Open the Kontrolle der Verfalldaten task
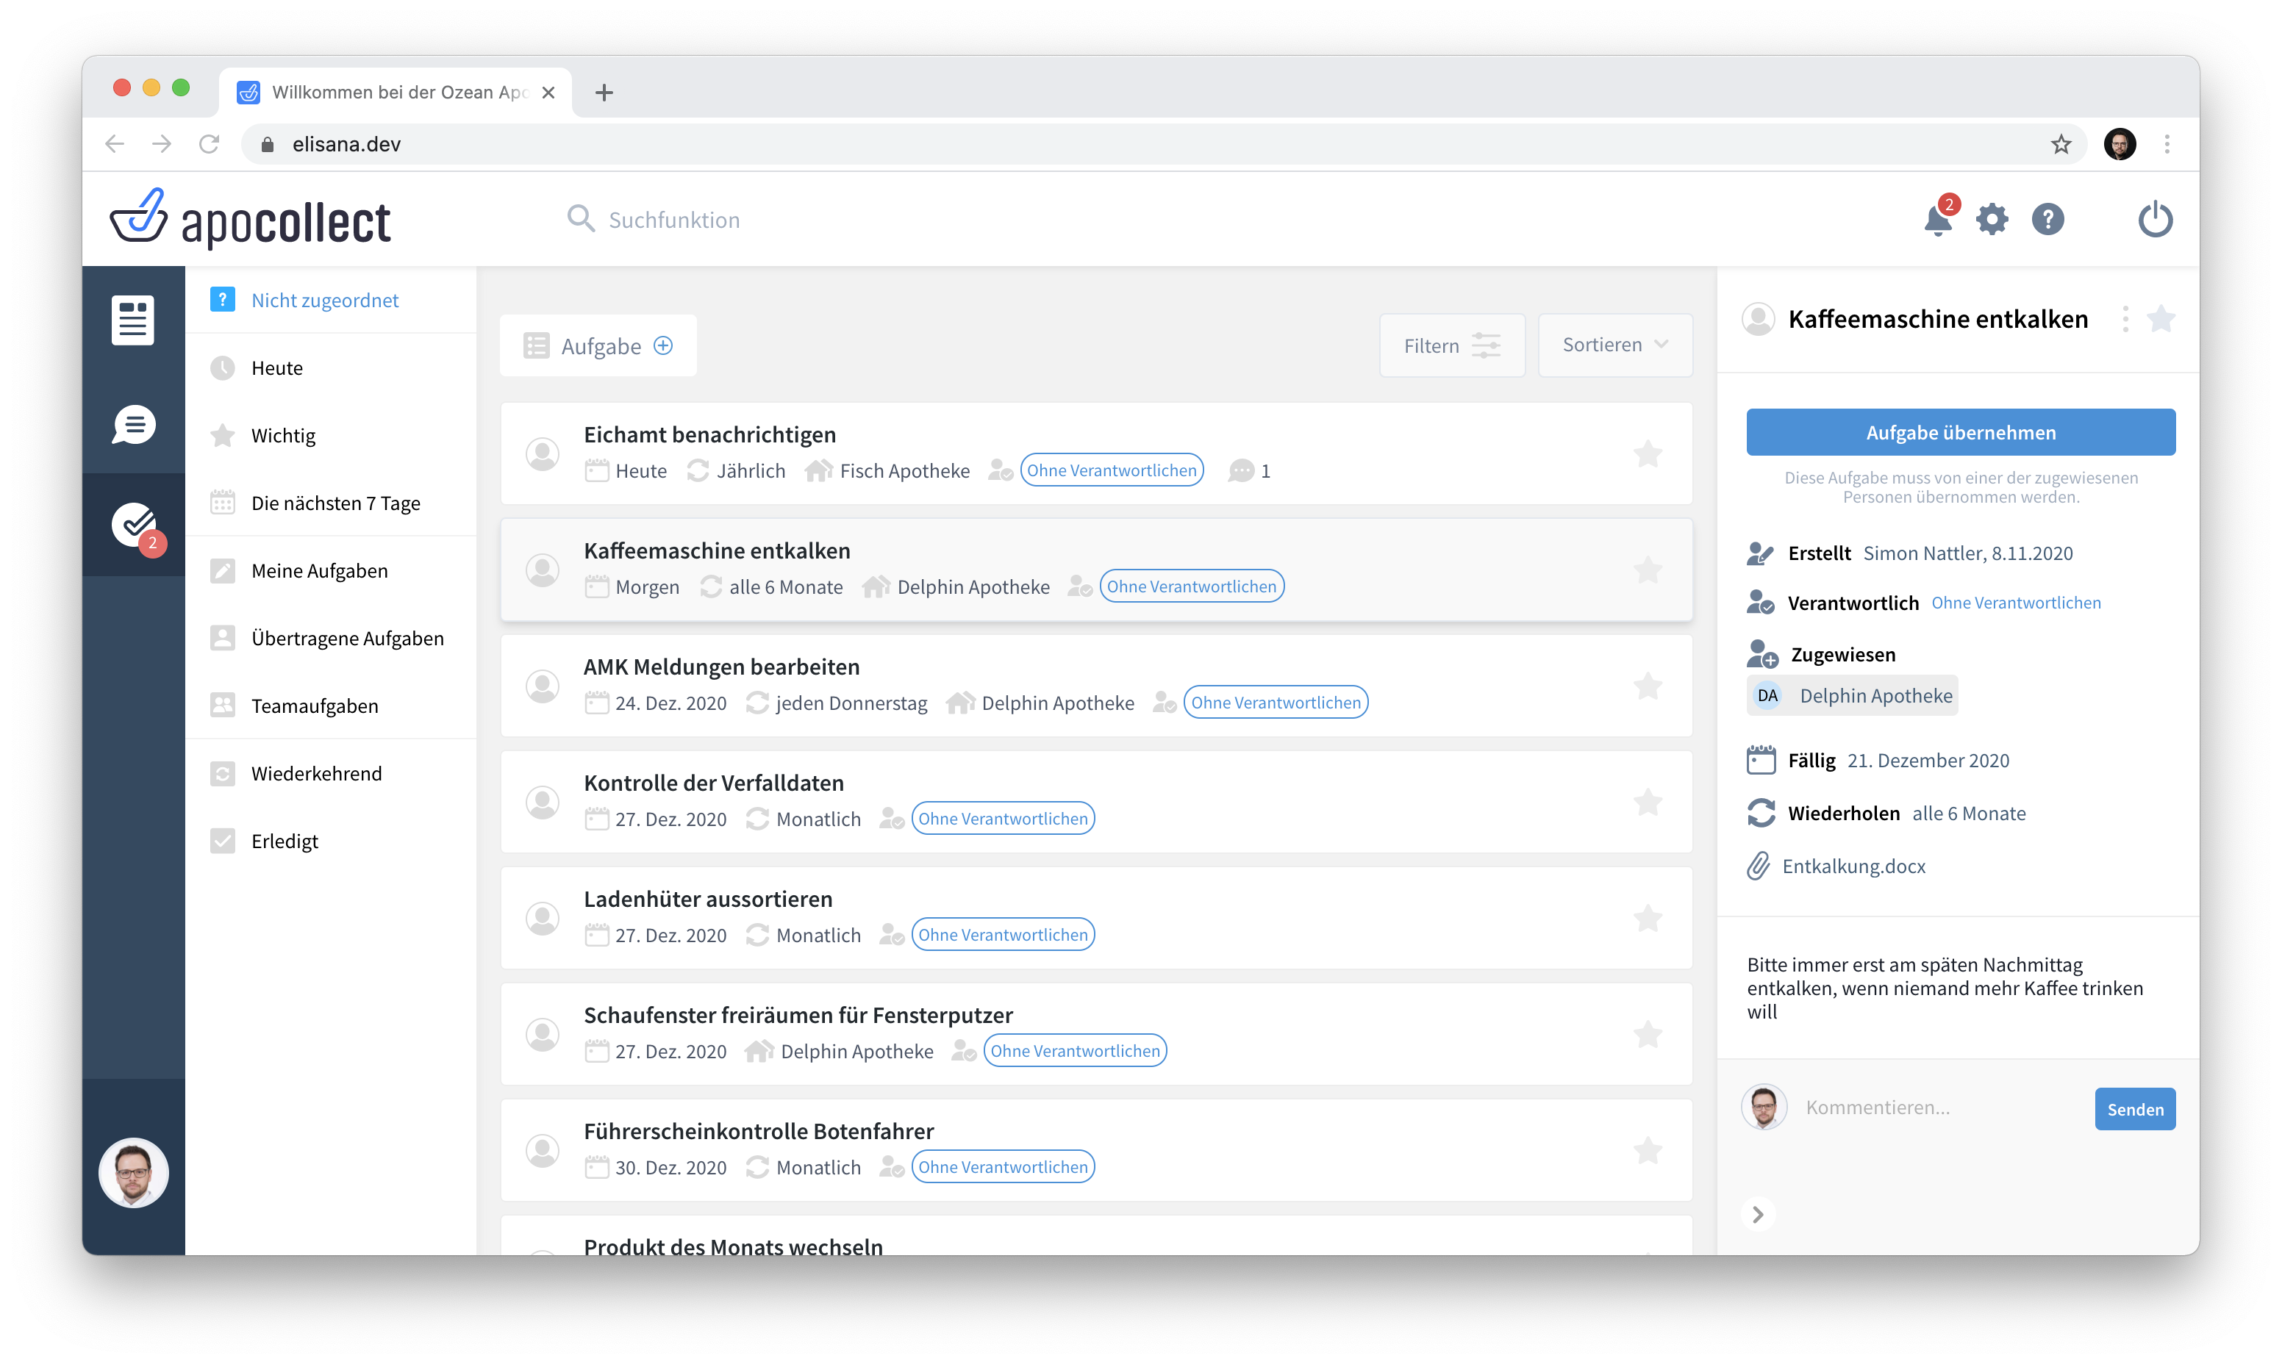This screenshot has width=2282, height=1364. coord(1096,802)
